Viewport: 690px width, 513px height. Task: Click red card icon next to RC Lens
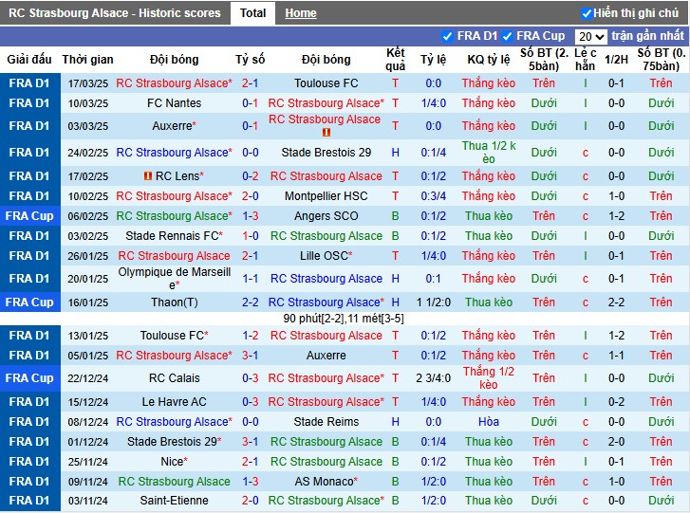[148, 175]
